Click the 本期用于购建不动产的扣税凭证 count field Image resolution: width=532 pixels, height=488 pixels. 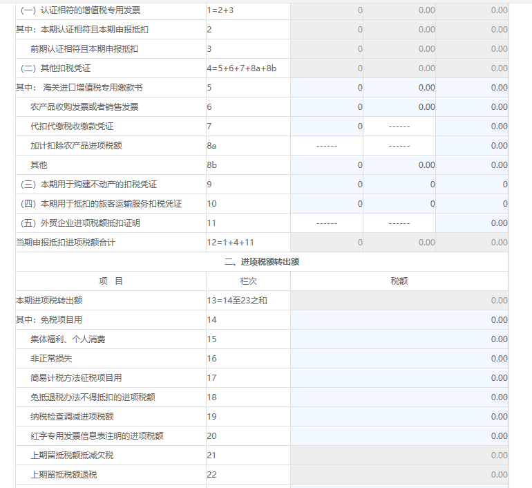pyautogui.click(x=327, y=185)
